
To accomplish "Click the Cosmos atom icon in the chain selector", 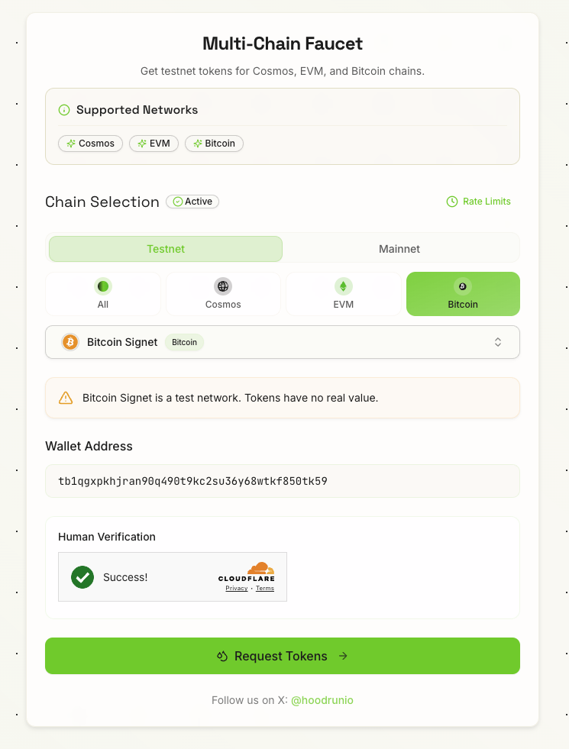I will (223, 286).
